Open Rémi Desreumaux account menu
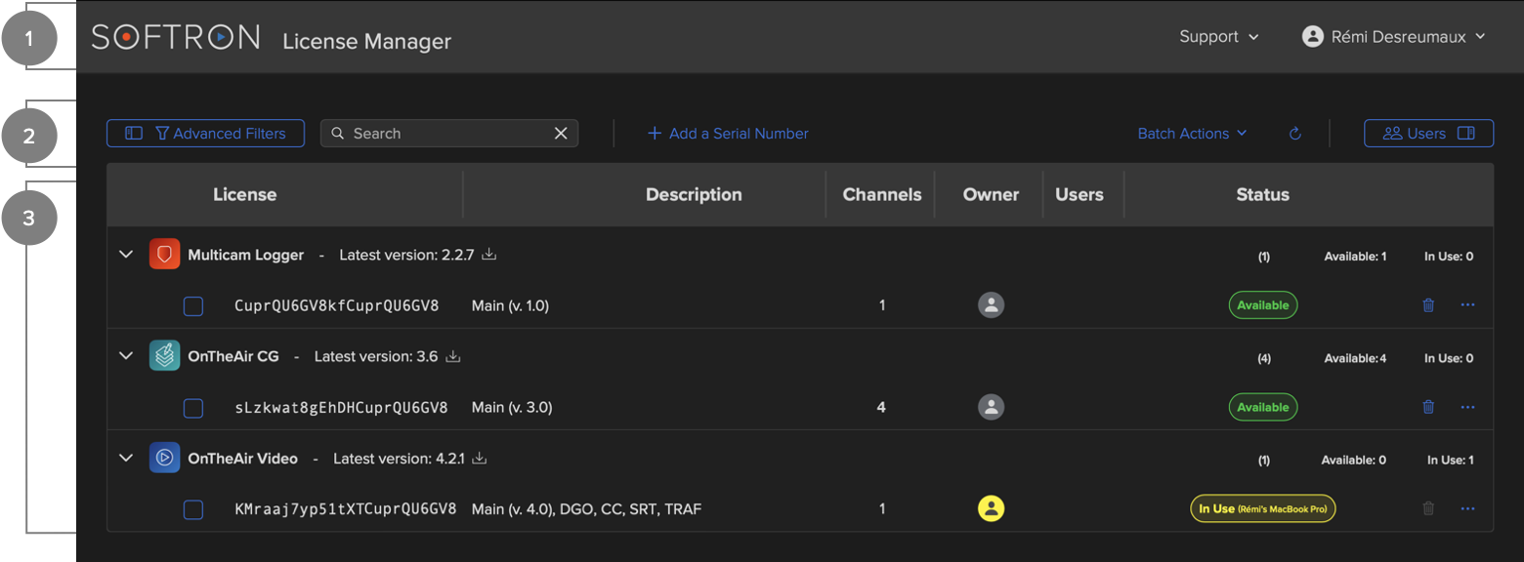The height and width of the screenshot is (562, 1524). (x=1394, y=37)
